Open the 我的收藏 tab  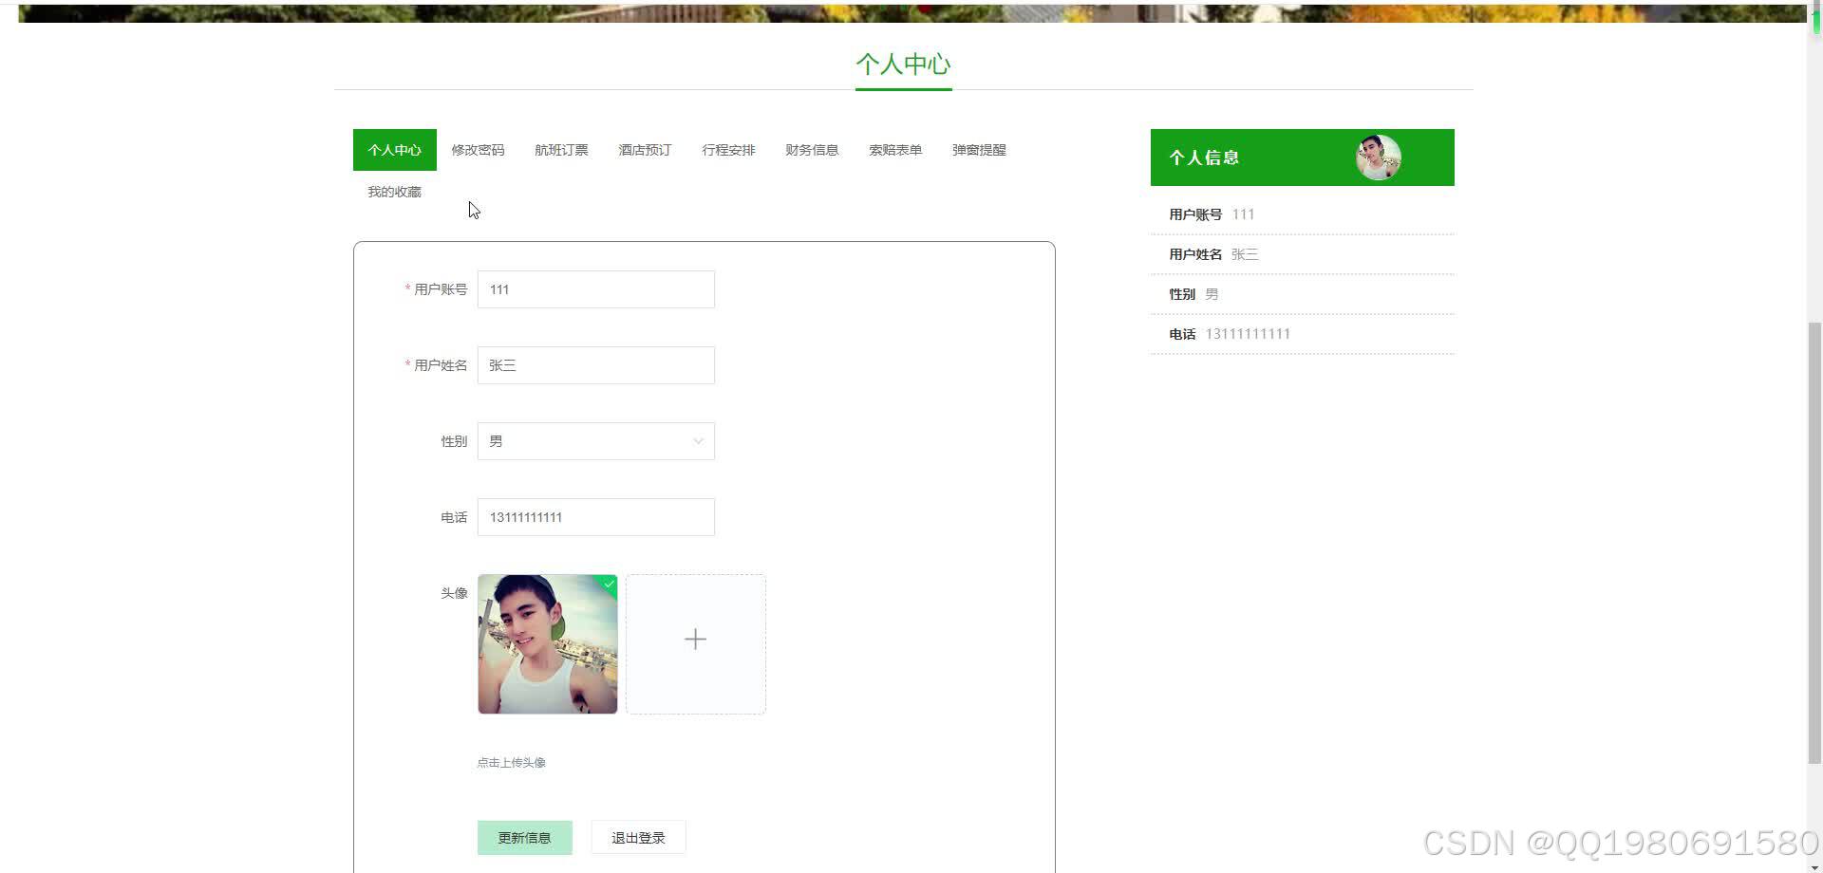pyautogui.click(x=393, y=191)
